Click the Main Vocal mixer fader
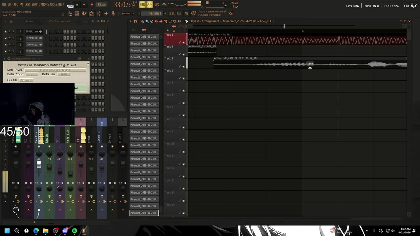 point(39,165)
